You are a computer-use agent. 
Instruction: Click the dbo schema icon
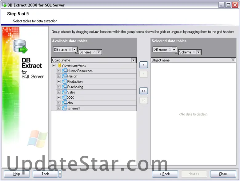pyautogui.click(x=64, y=103)
